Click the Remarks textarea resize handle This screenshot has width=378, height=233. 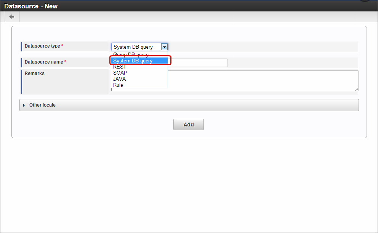[x=356, y=89]
